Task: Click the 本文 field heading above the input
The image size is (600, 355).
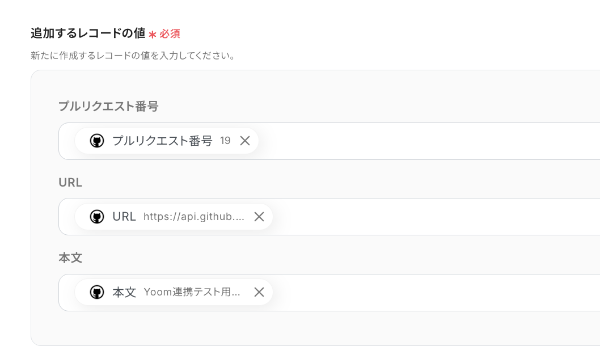Action: 70,258
